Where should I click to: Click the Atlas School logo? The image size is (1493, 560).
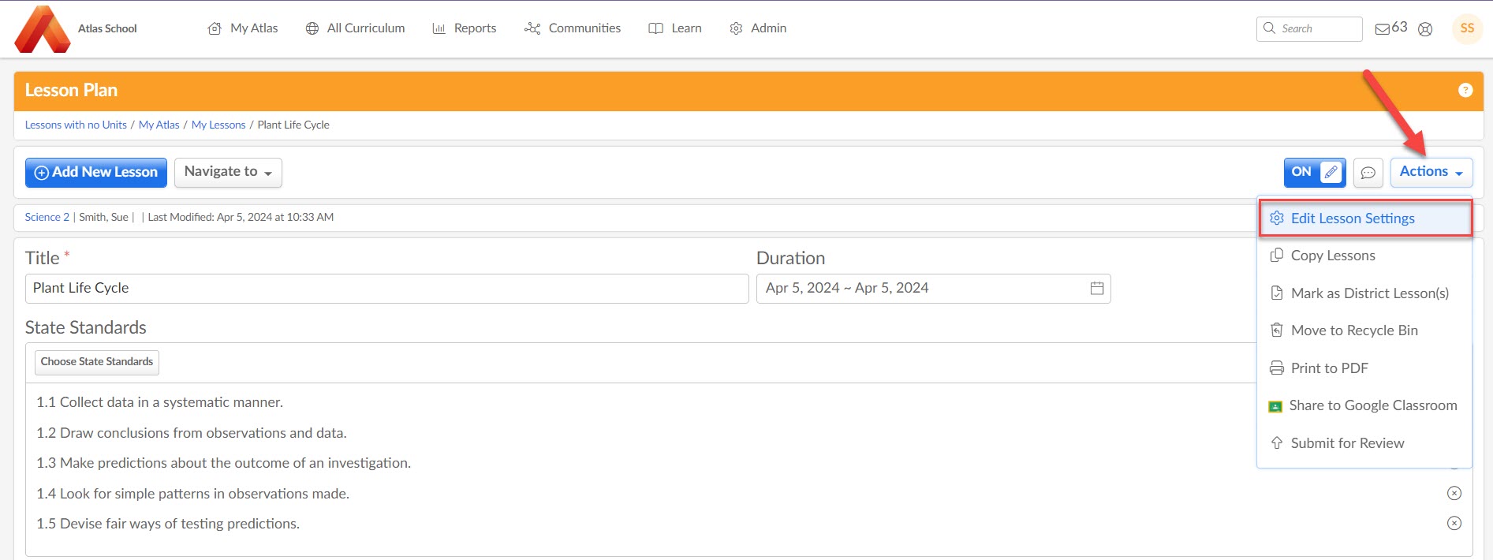[x=43, y=29]
